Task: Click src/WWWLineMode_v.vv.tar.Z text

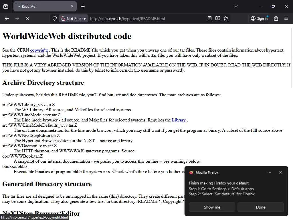Action: (31, 115)
